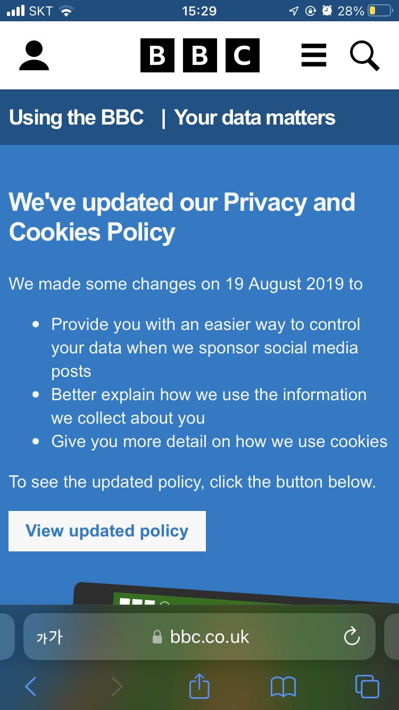Open the 가가 reader text-size options
This screenshot has height=710, width=399.
click(49, 637)
